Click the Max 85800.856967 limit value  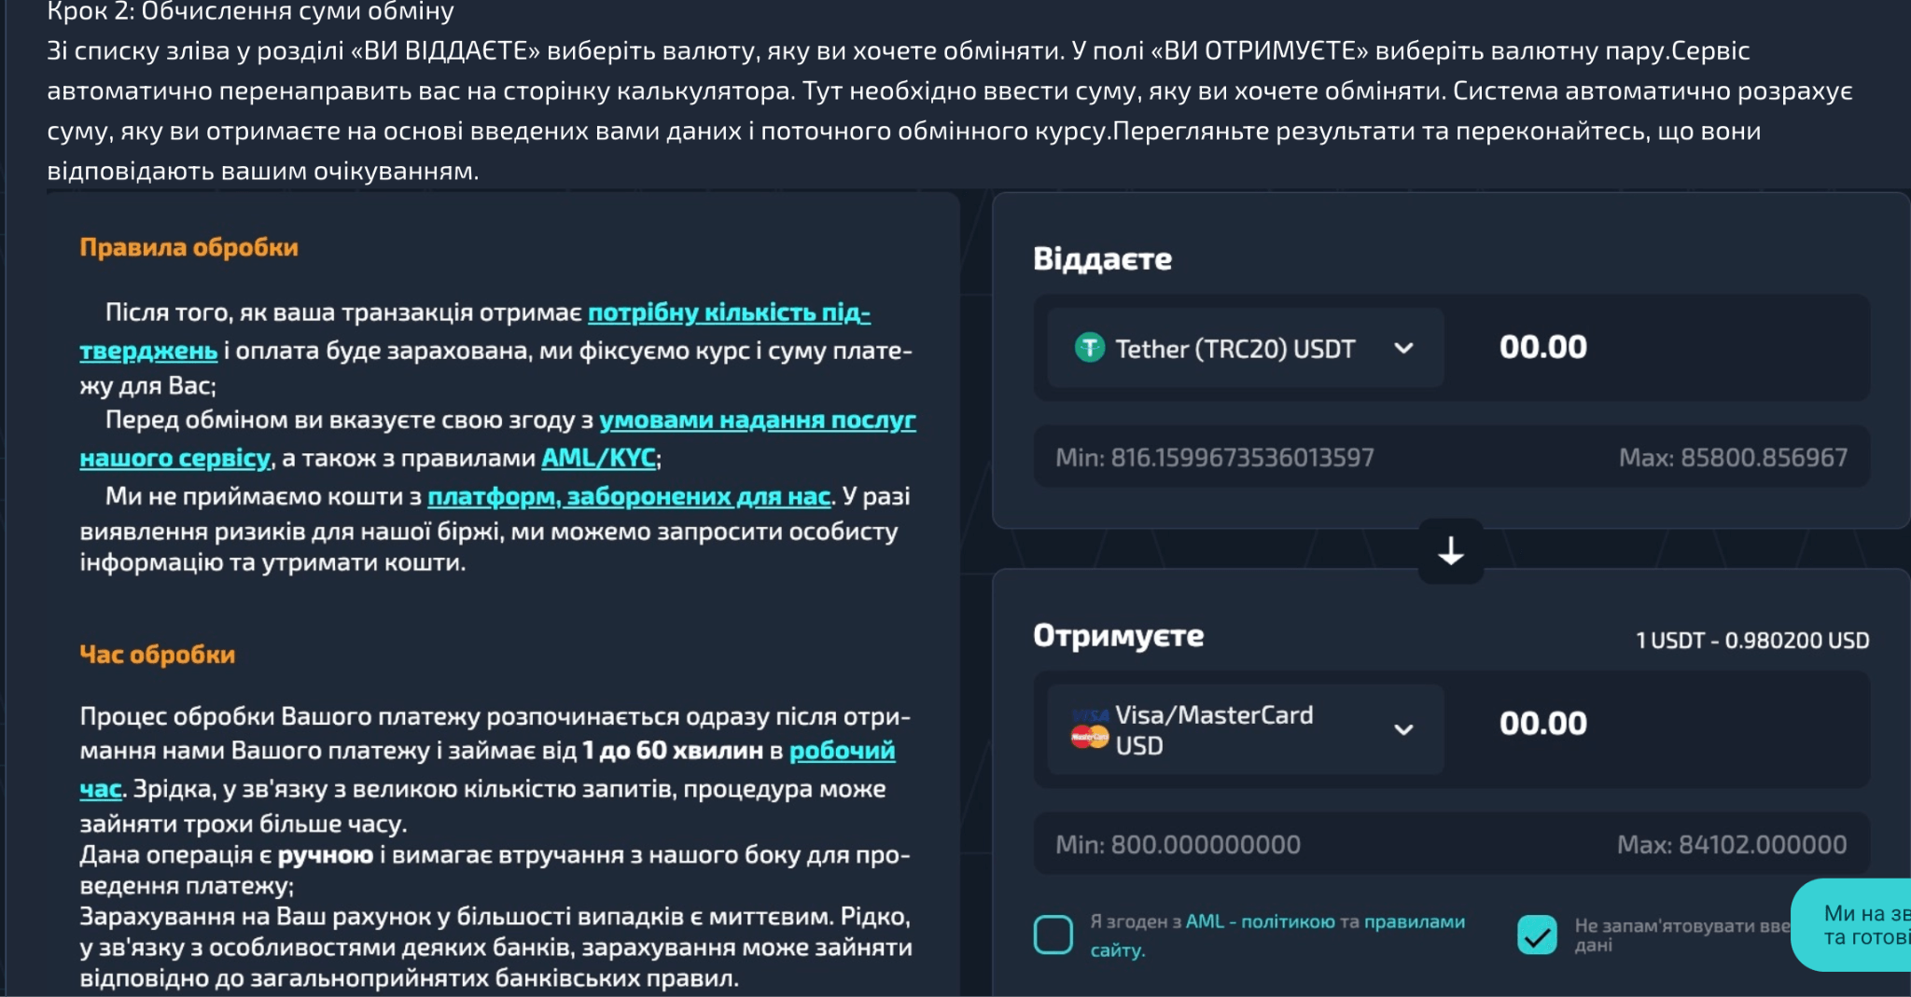[1732, 458]
